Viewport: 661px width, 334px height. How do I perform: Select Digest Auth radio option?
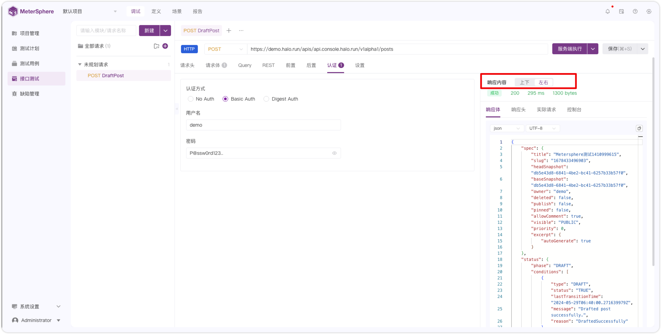click(x=281, y=99)
